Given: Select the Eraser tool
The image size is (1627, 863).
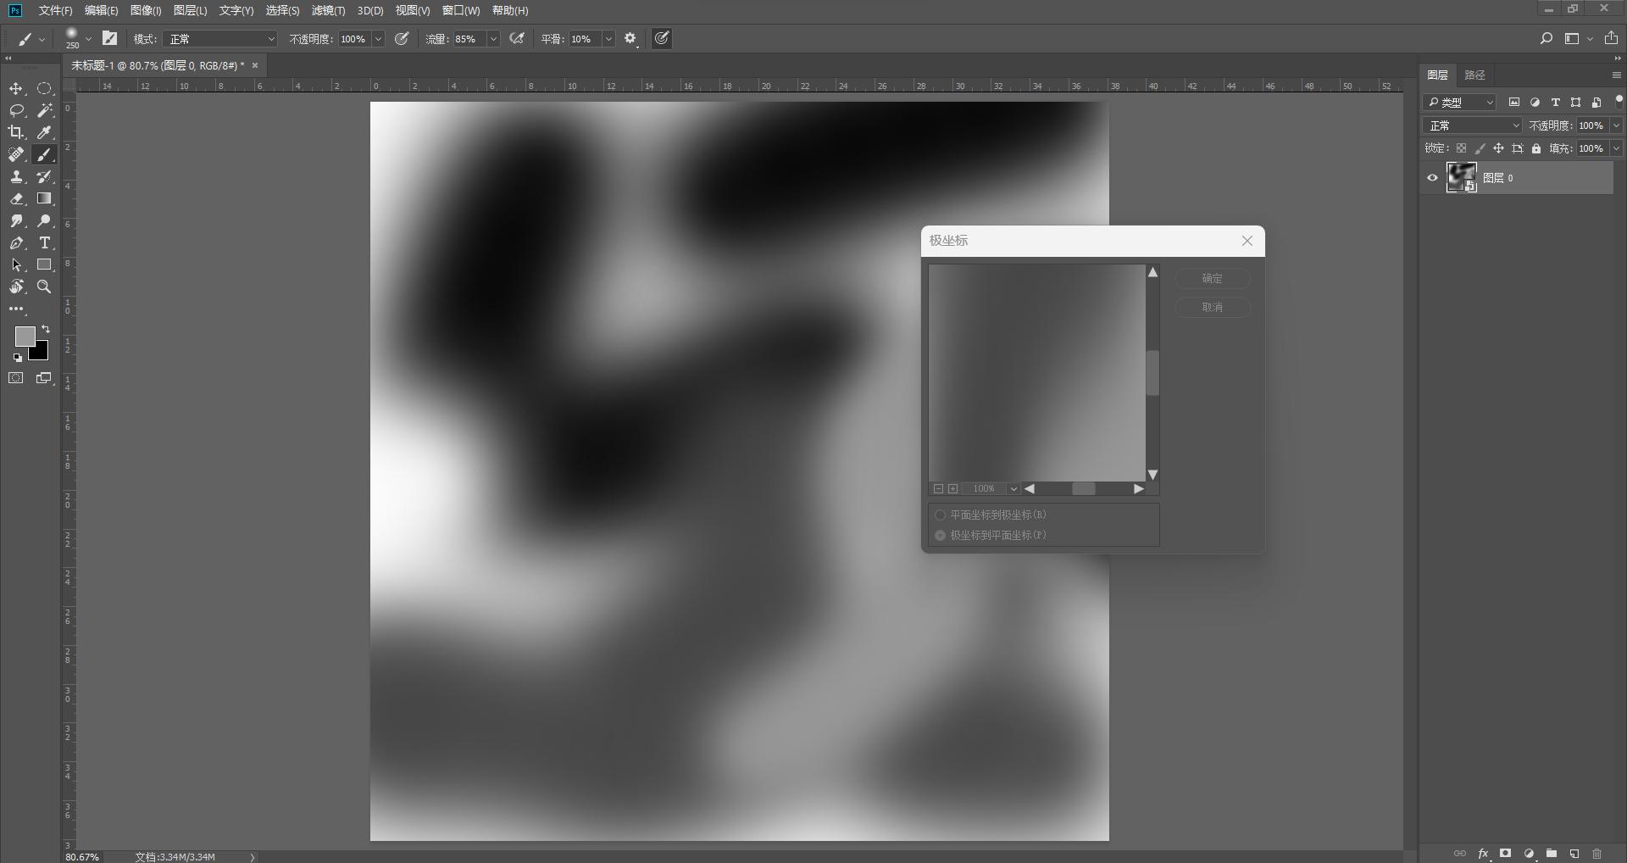Looking at the screenshot, I should [x=16, y=198].
